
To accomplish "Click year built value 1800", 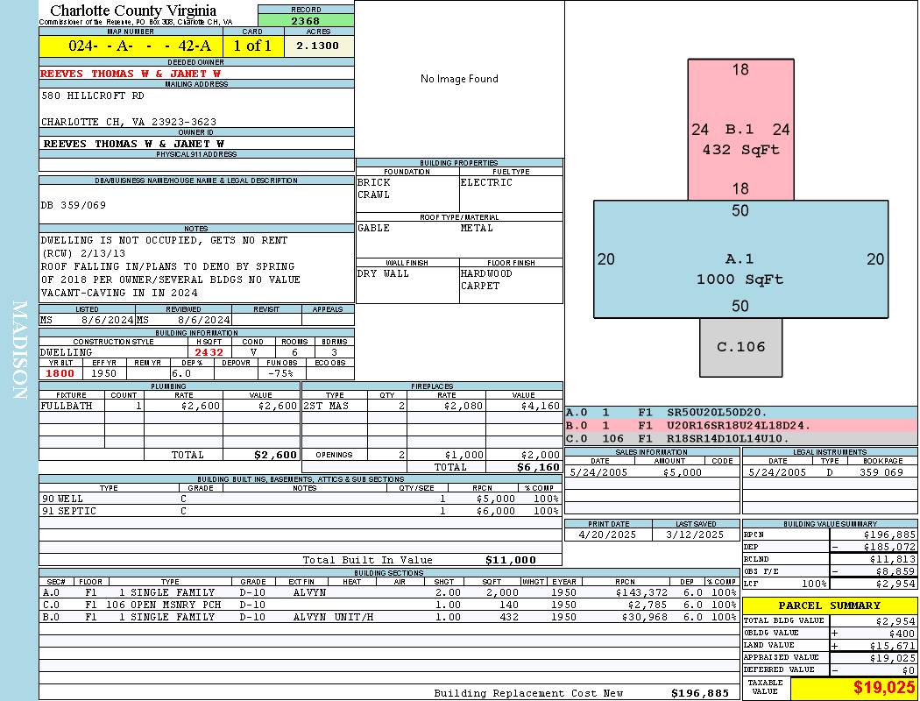I will click(x=60, y=373).
